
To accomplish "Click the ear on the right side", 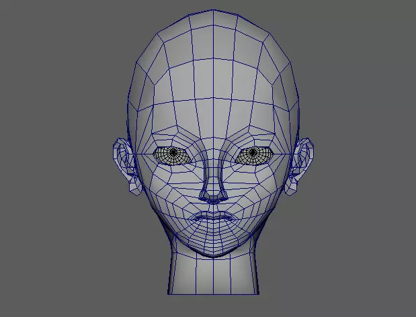I will pyautogui.click(x=300, y=167).
